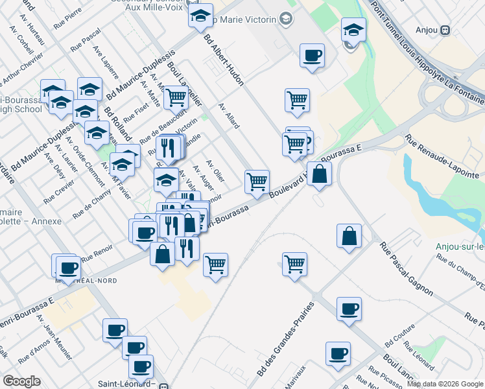This screenshot has height=389, width=485.
Task: Click the Anjou station label
Action: [x=427, y=30]
